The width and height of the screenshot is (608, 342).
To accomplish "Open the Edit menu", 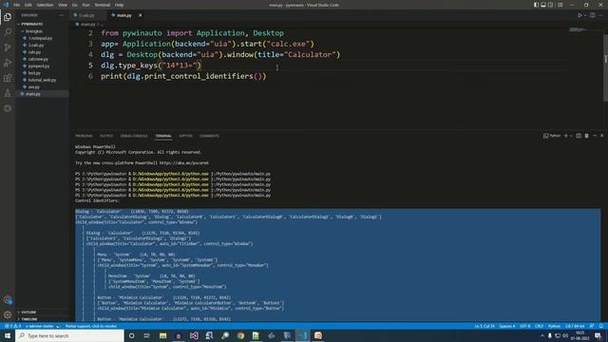I will [x=28, y=5].
